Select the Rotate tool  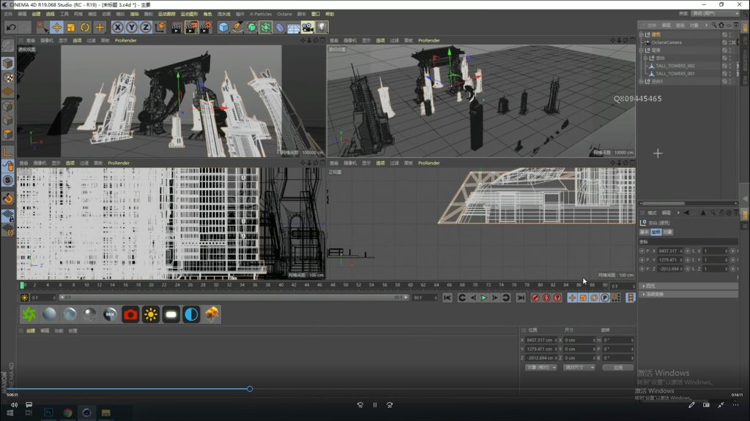(x=85, y=28)
